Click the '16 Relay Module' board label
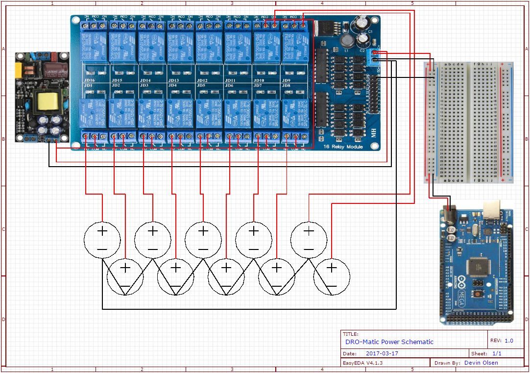Viewport: 530px width, 373px height. pos(343,147)
